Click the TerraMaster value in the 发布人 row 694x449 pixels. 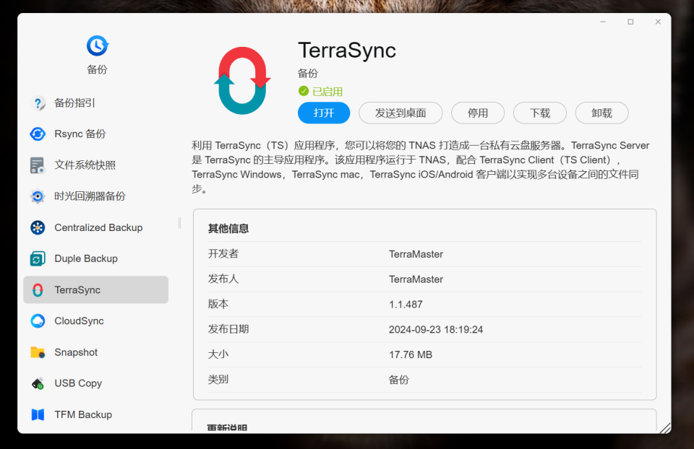(416, 279)
